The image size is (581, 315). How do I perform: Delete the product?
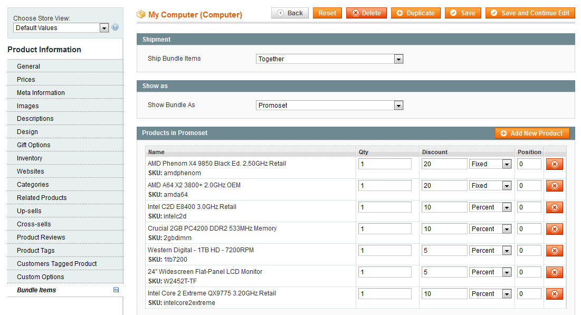coord(366,13)
